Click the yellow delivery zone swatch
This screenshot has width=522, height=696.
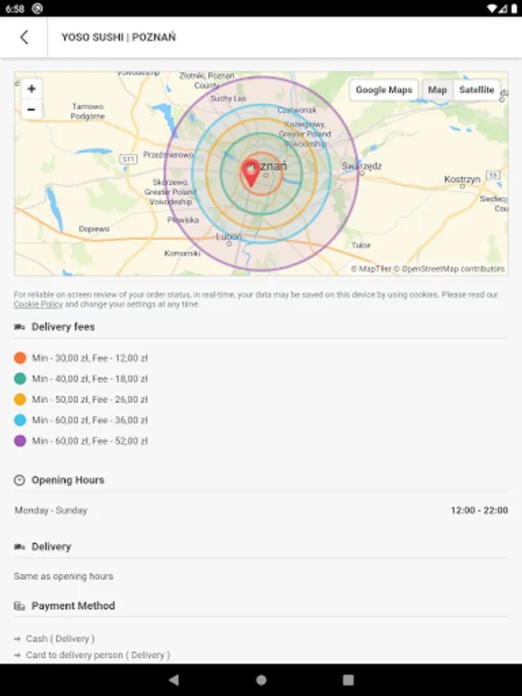pyautogui.click(x=20, y=400)
